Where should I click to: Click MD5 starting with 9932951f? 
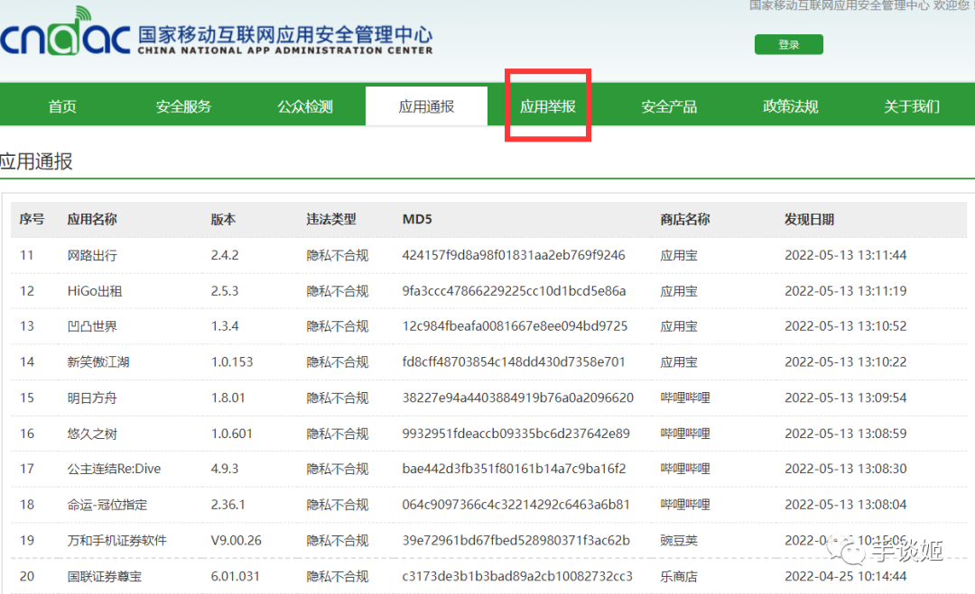pos(516,434)
